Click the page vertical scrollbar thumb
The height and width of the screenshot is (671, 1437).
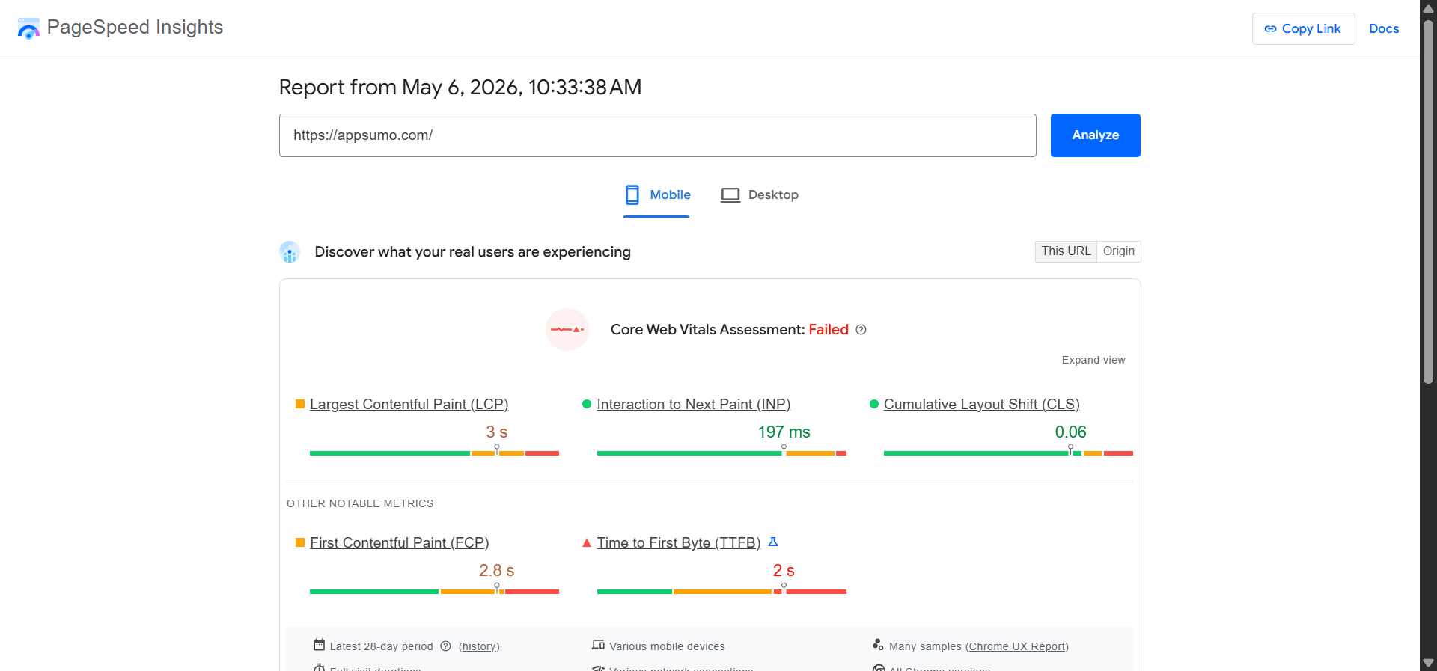click(1428, 202)
